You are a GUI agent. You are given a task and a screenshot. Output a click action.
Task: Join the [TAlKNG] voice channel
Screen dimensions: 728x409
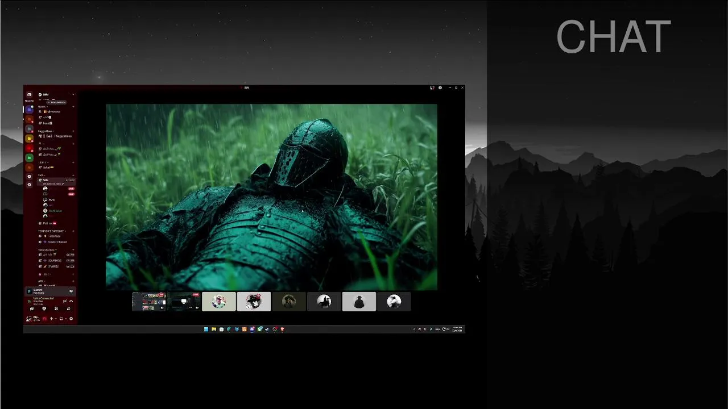tap(55, 266)
